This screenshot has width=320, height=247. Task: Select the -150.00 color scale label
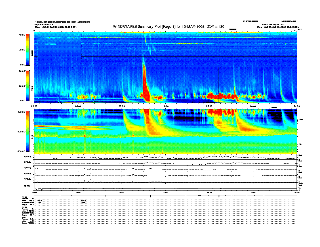pyautogui.click(x=21, y=151)
